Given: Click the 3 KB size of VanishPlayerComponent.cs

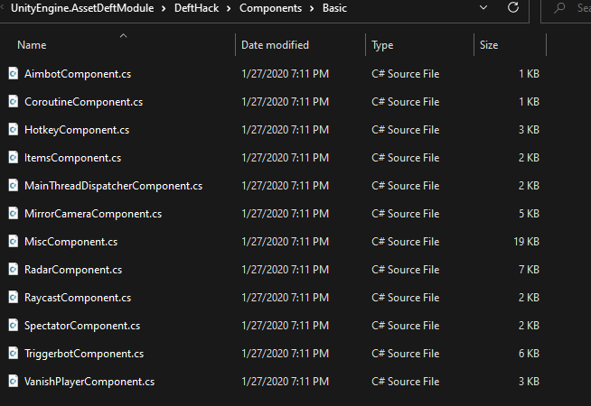Looking at the screenshot, I should (529, 382).
